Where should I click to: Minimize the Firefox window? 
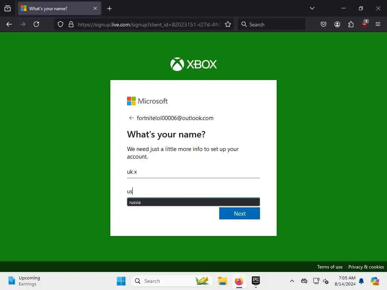click(343, 8)
